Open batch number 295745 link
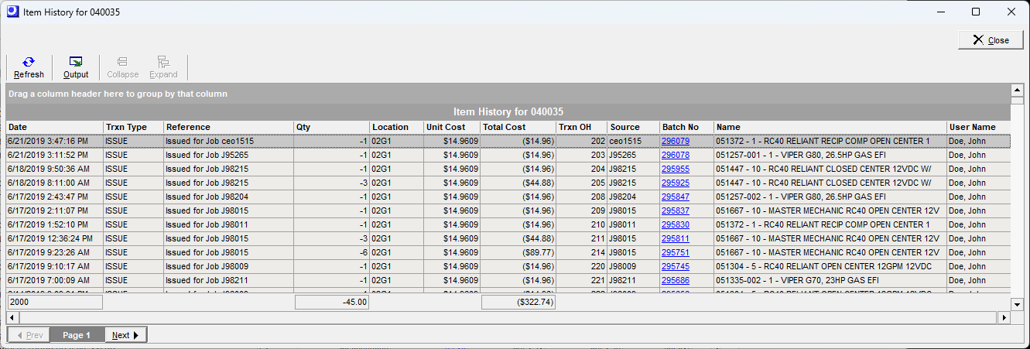 675,266
